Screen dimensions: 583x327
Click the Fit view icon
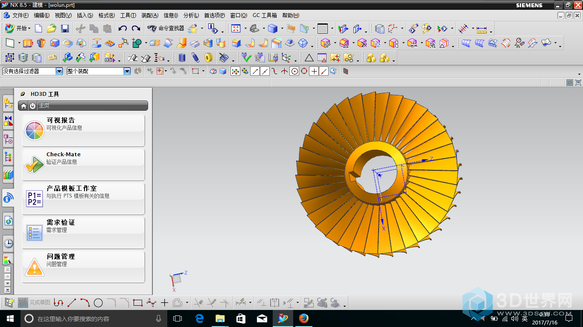coord(236,29)
